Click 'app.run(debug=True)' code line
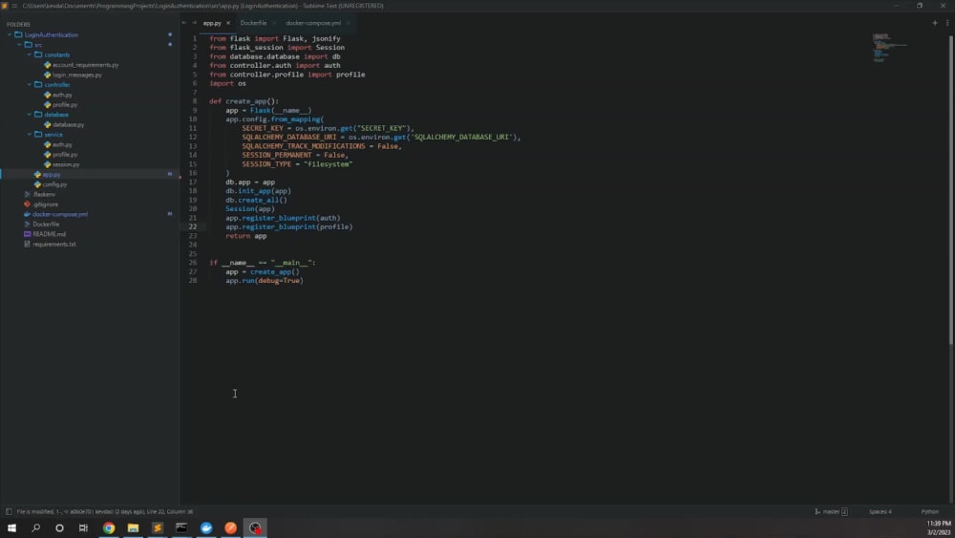This screenshot has height=538, width=955. click(265, 281)
